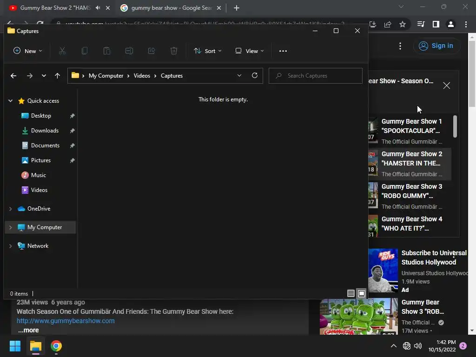Open the gummybearshow.com link
The width and height of the screenshot is (476, 357).
tap(66, 321)
